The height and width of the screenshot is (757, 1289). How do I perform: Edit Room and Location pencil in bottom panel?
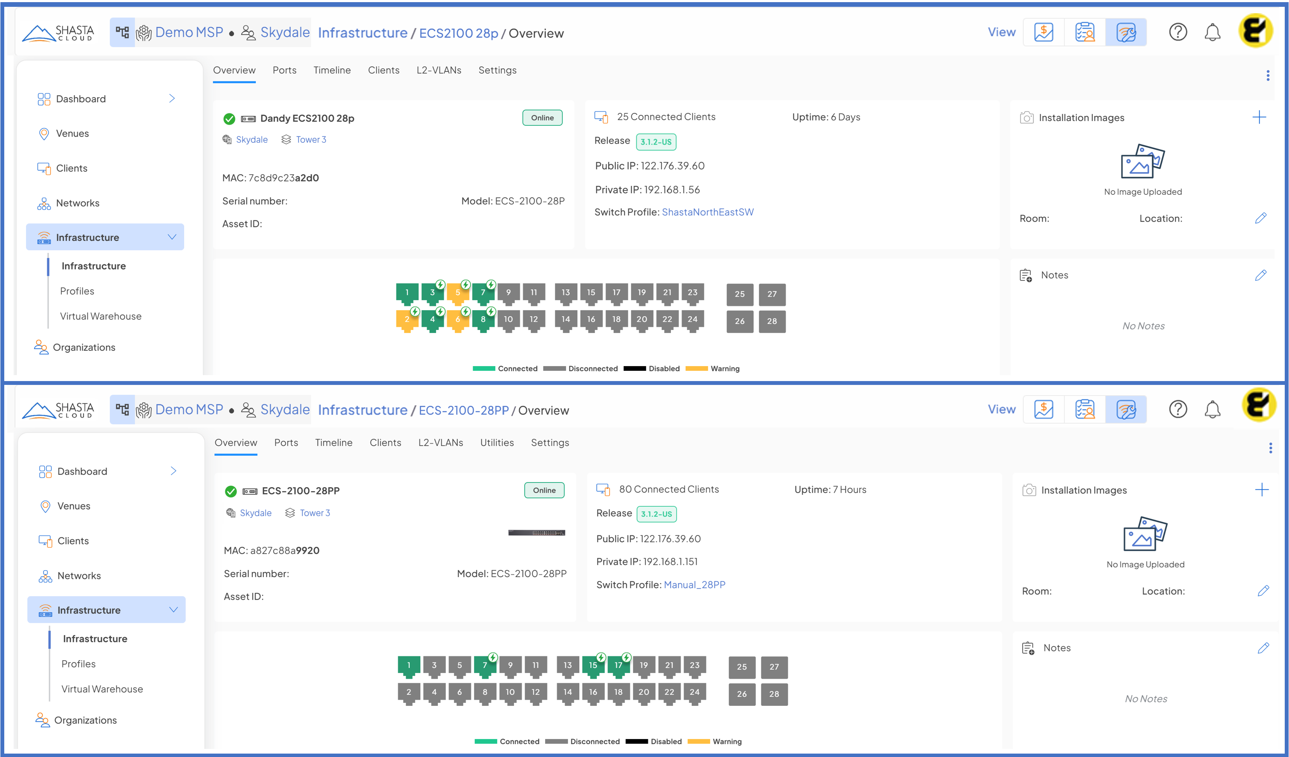click(1263, 591)
